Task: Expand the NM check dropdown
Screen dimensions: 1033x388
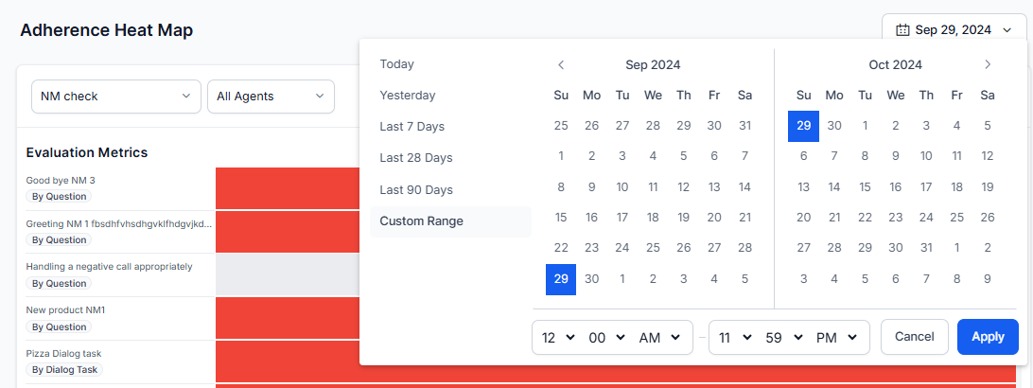Action: pyautogui.click(x=115, y=96)
